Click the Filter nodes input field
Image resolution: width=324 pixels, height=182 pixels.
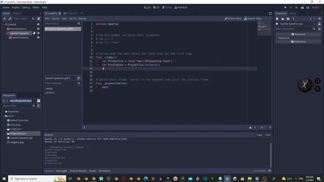23,19
